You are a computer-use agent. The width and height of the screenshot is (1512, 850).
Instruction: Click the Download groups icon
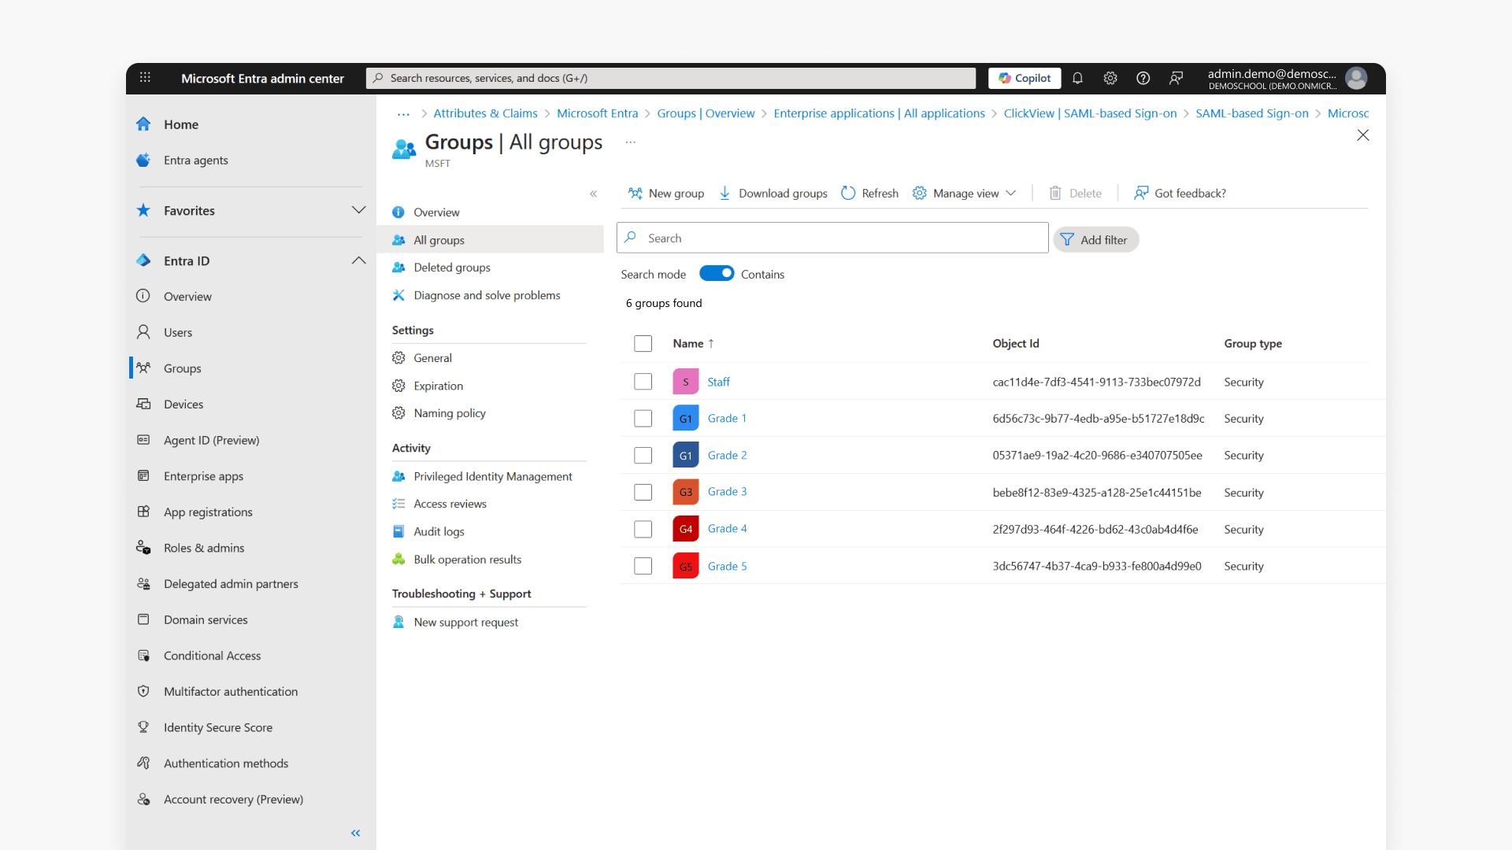click(724, 193)
